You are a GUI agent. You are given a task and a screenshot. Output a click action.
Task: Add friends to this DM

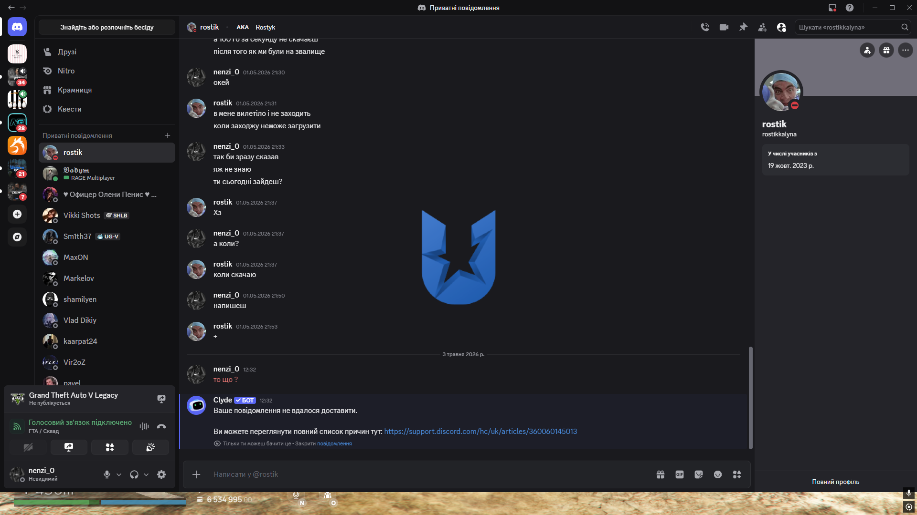[762, 27]
